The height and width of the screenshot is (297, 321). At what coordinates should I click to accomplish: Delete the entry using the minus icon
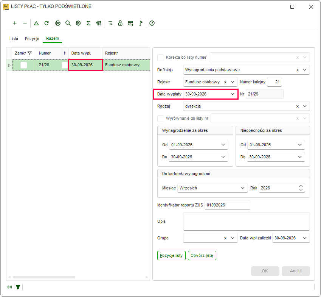pos(25,23)
